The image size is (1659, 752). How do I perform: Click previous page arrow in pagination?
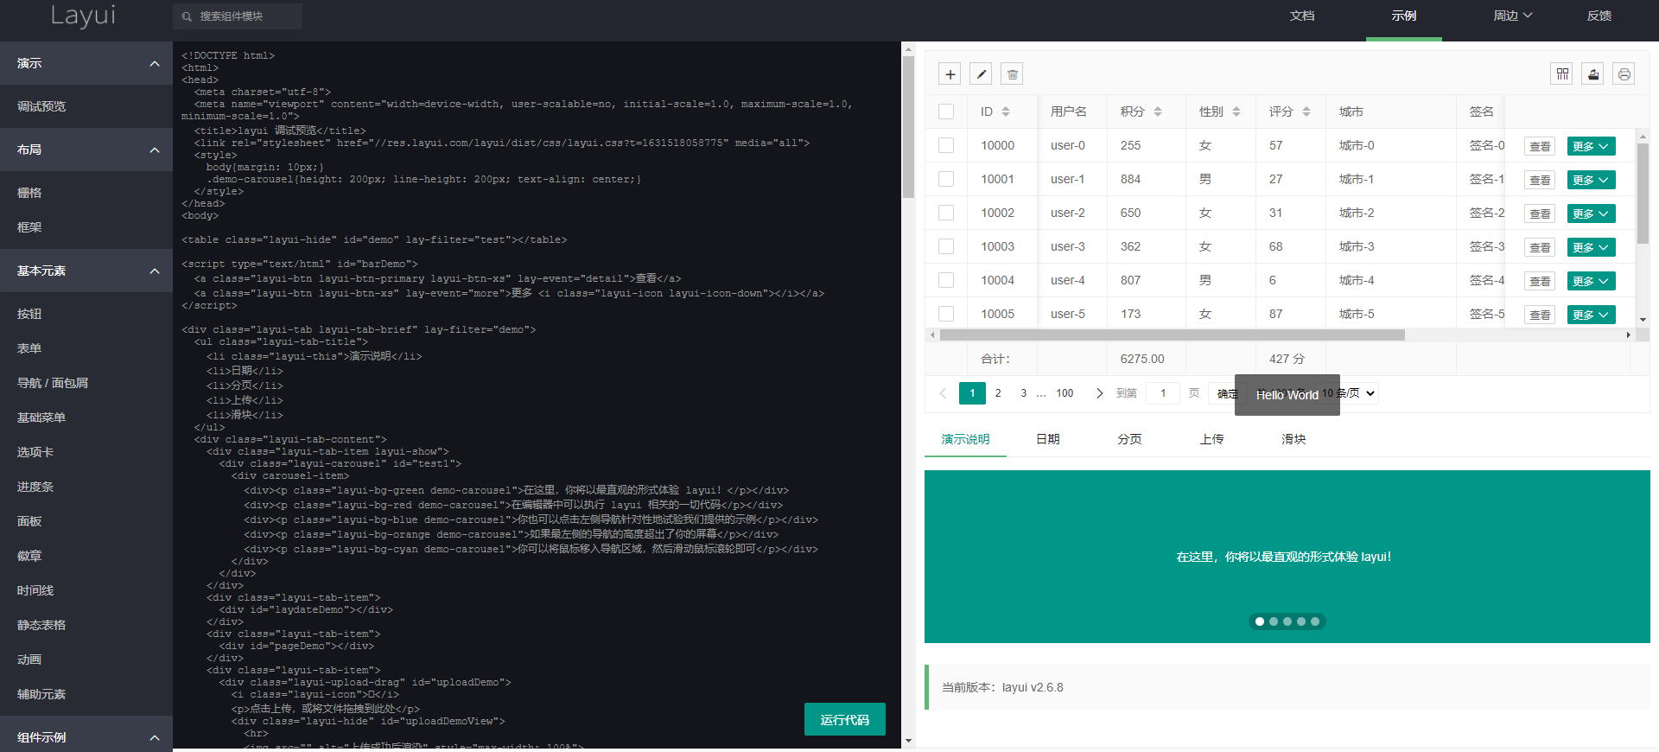point(943,393)
